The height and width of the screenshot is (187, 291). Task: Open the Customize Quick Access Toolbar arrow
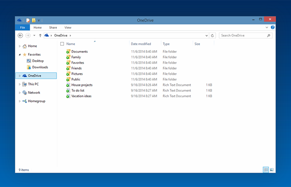click(x=39, y=20)
